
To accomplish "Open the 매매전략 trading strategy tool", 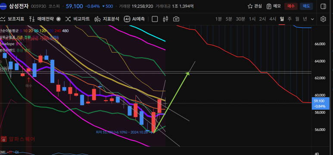I will [41, 19].
